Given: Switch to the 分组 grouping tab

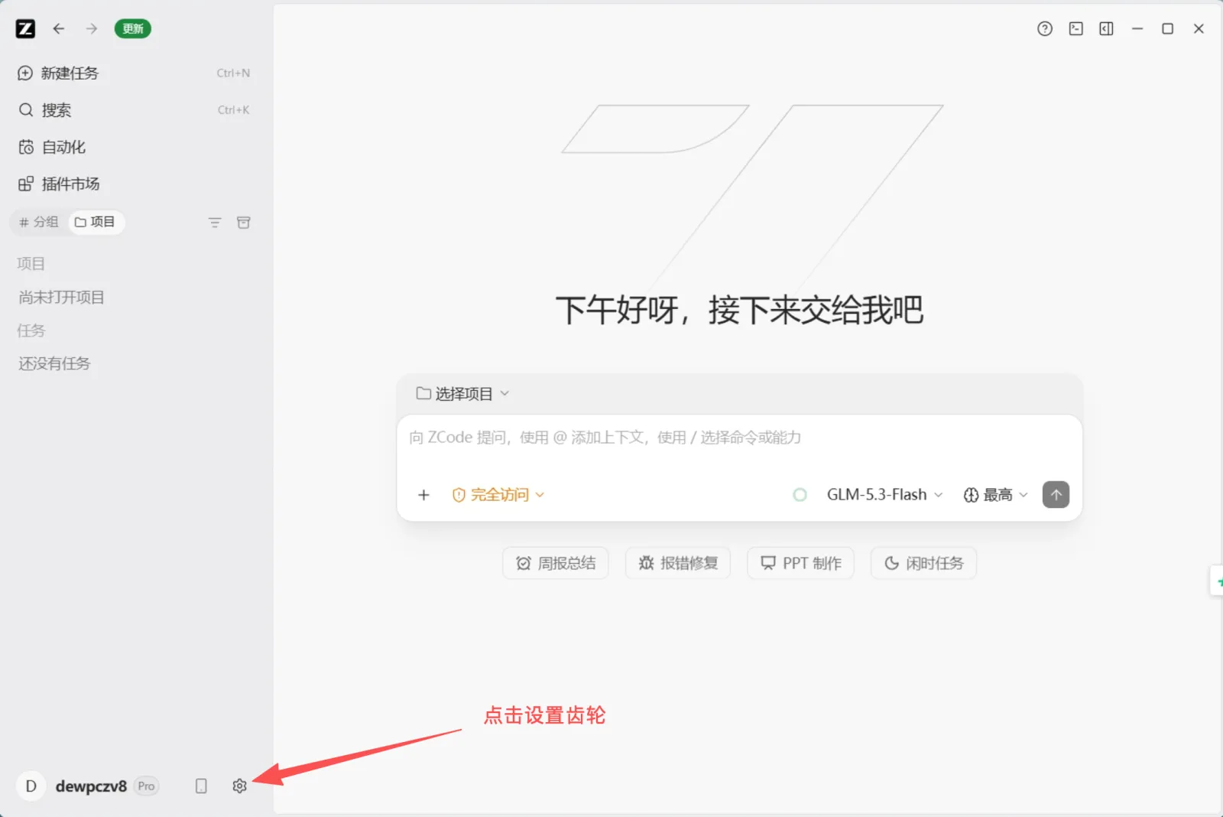Looking at the screenshot, I should click(39, 223).
